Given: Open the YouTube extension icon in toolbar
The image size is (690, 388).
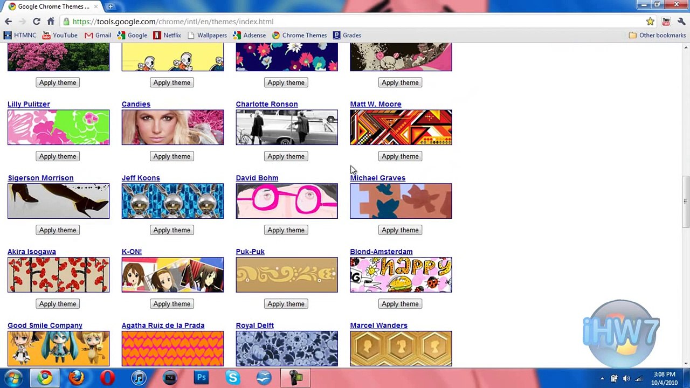Looking at the screenshot, I should 666,22.
